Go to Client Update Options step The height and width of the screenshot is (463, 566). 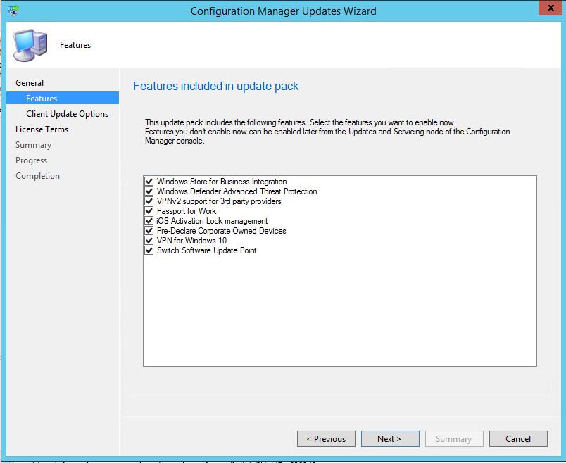(x=67, y=114)
